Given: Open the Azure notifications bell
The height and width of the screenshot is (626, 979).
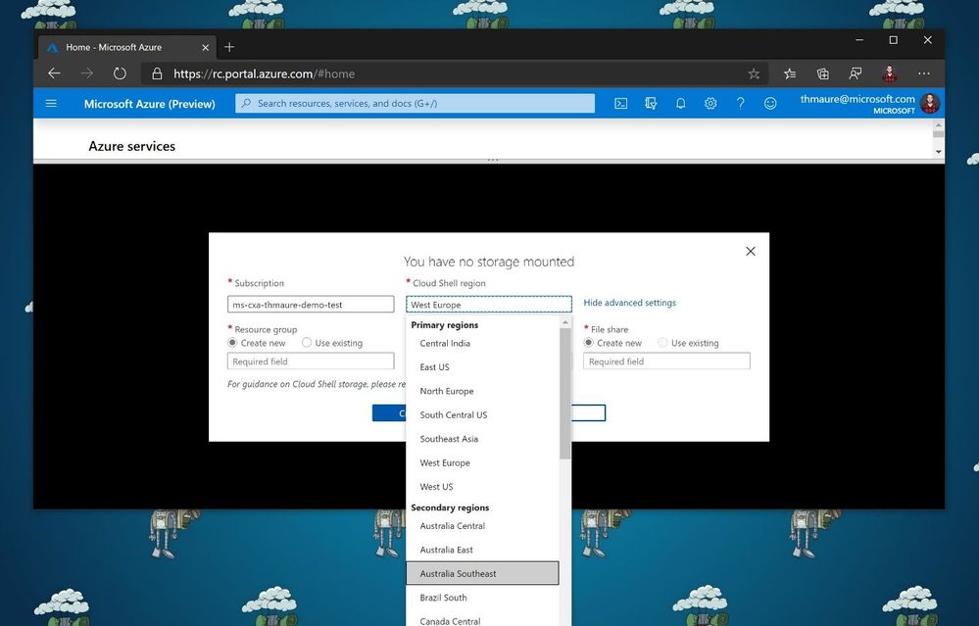Looking at the screenshot, I should 680,104.
